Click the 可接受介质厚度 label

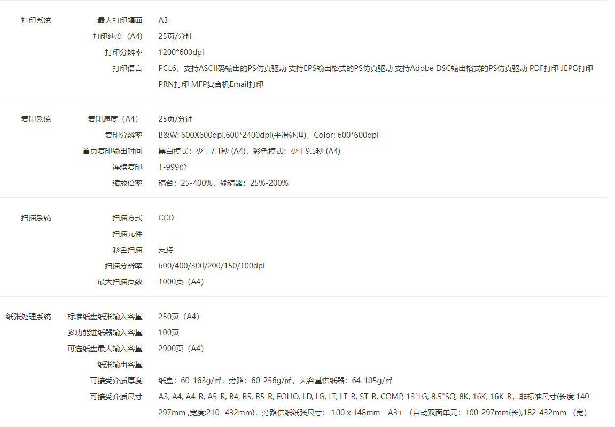[x=116, y=381]
